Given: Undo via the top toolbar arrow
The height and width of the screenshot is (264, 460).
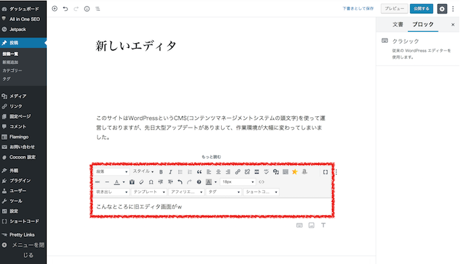Looking at the screenshot, I should (x=65, y=9).
